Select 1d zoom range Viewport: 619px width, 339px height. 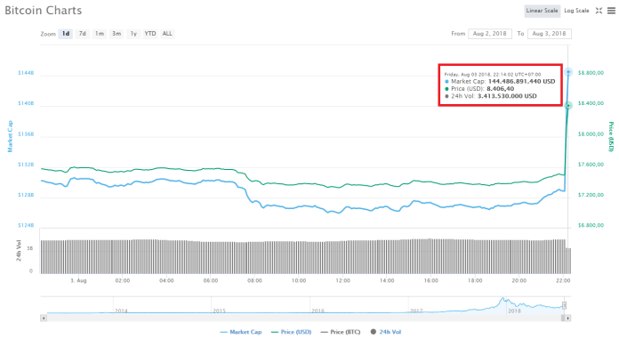(66, 34)
